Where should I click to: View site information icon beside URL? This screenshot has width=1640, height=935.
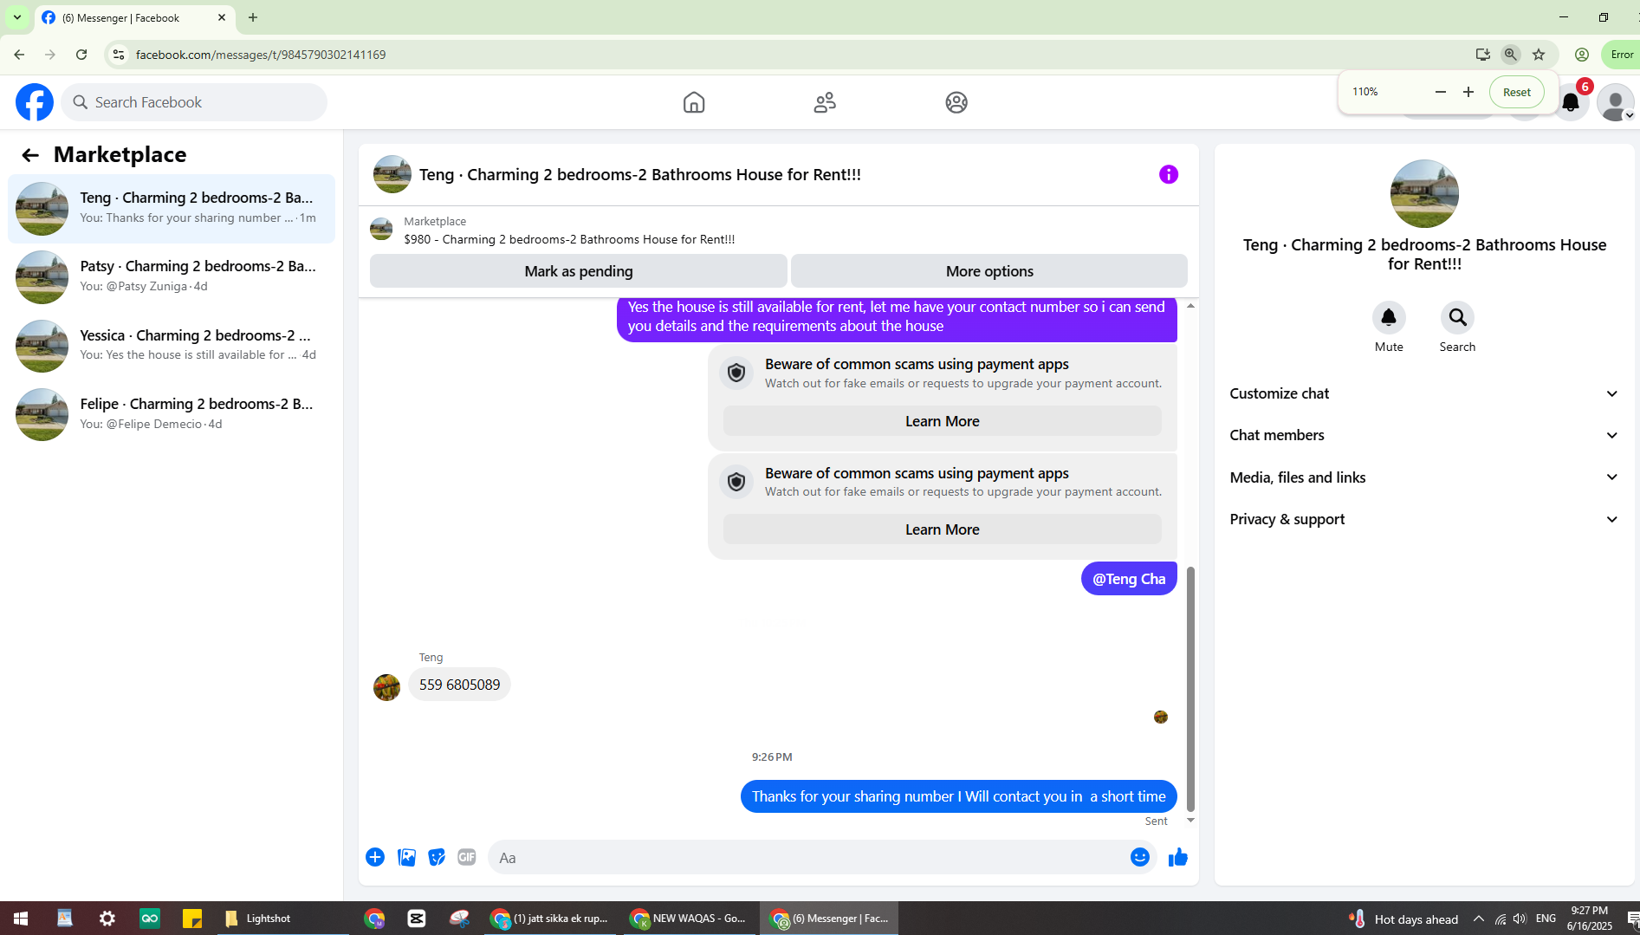[x=119, y=55]
